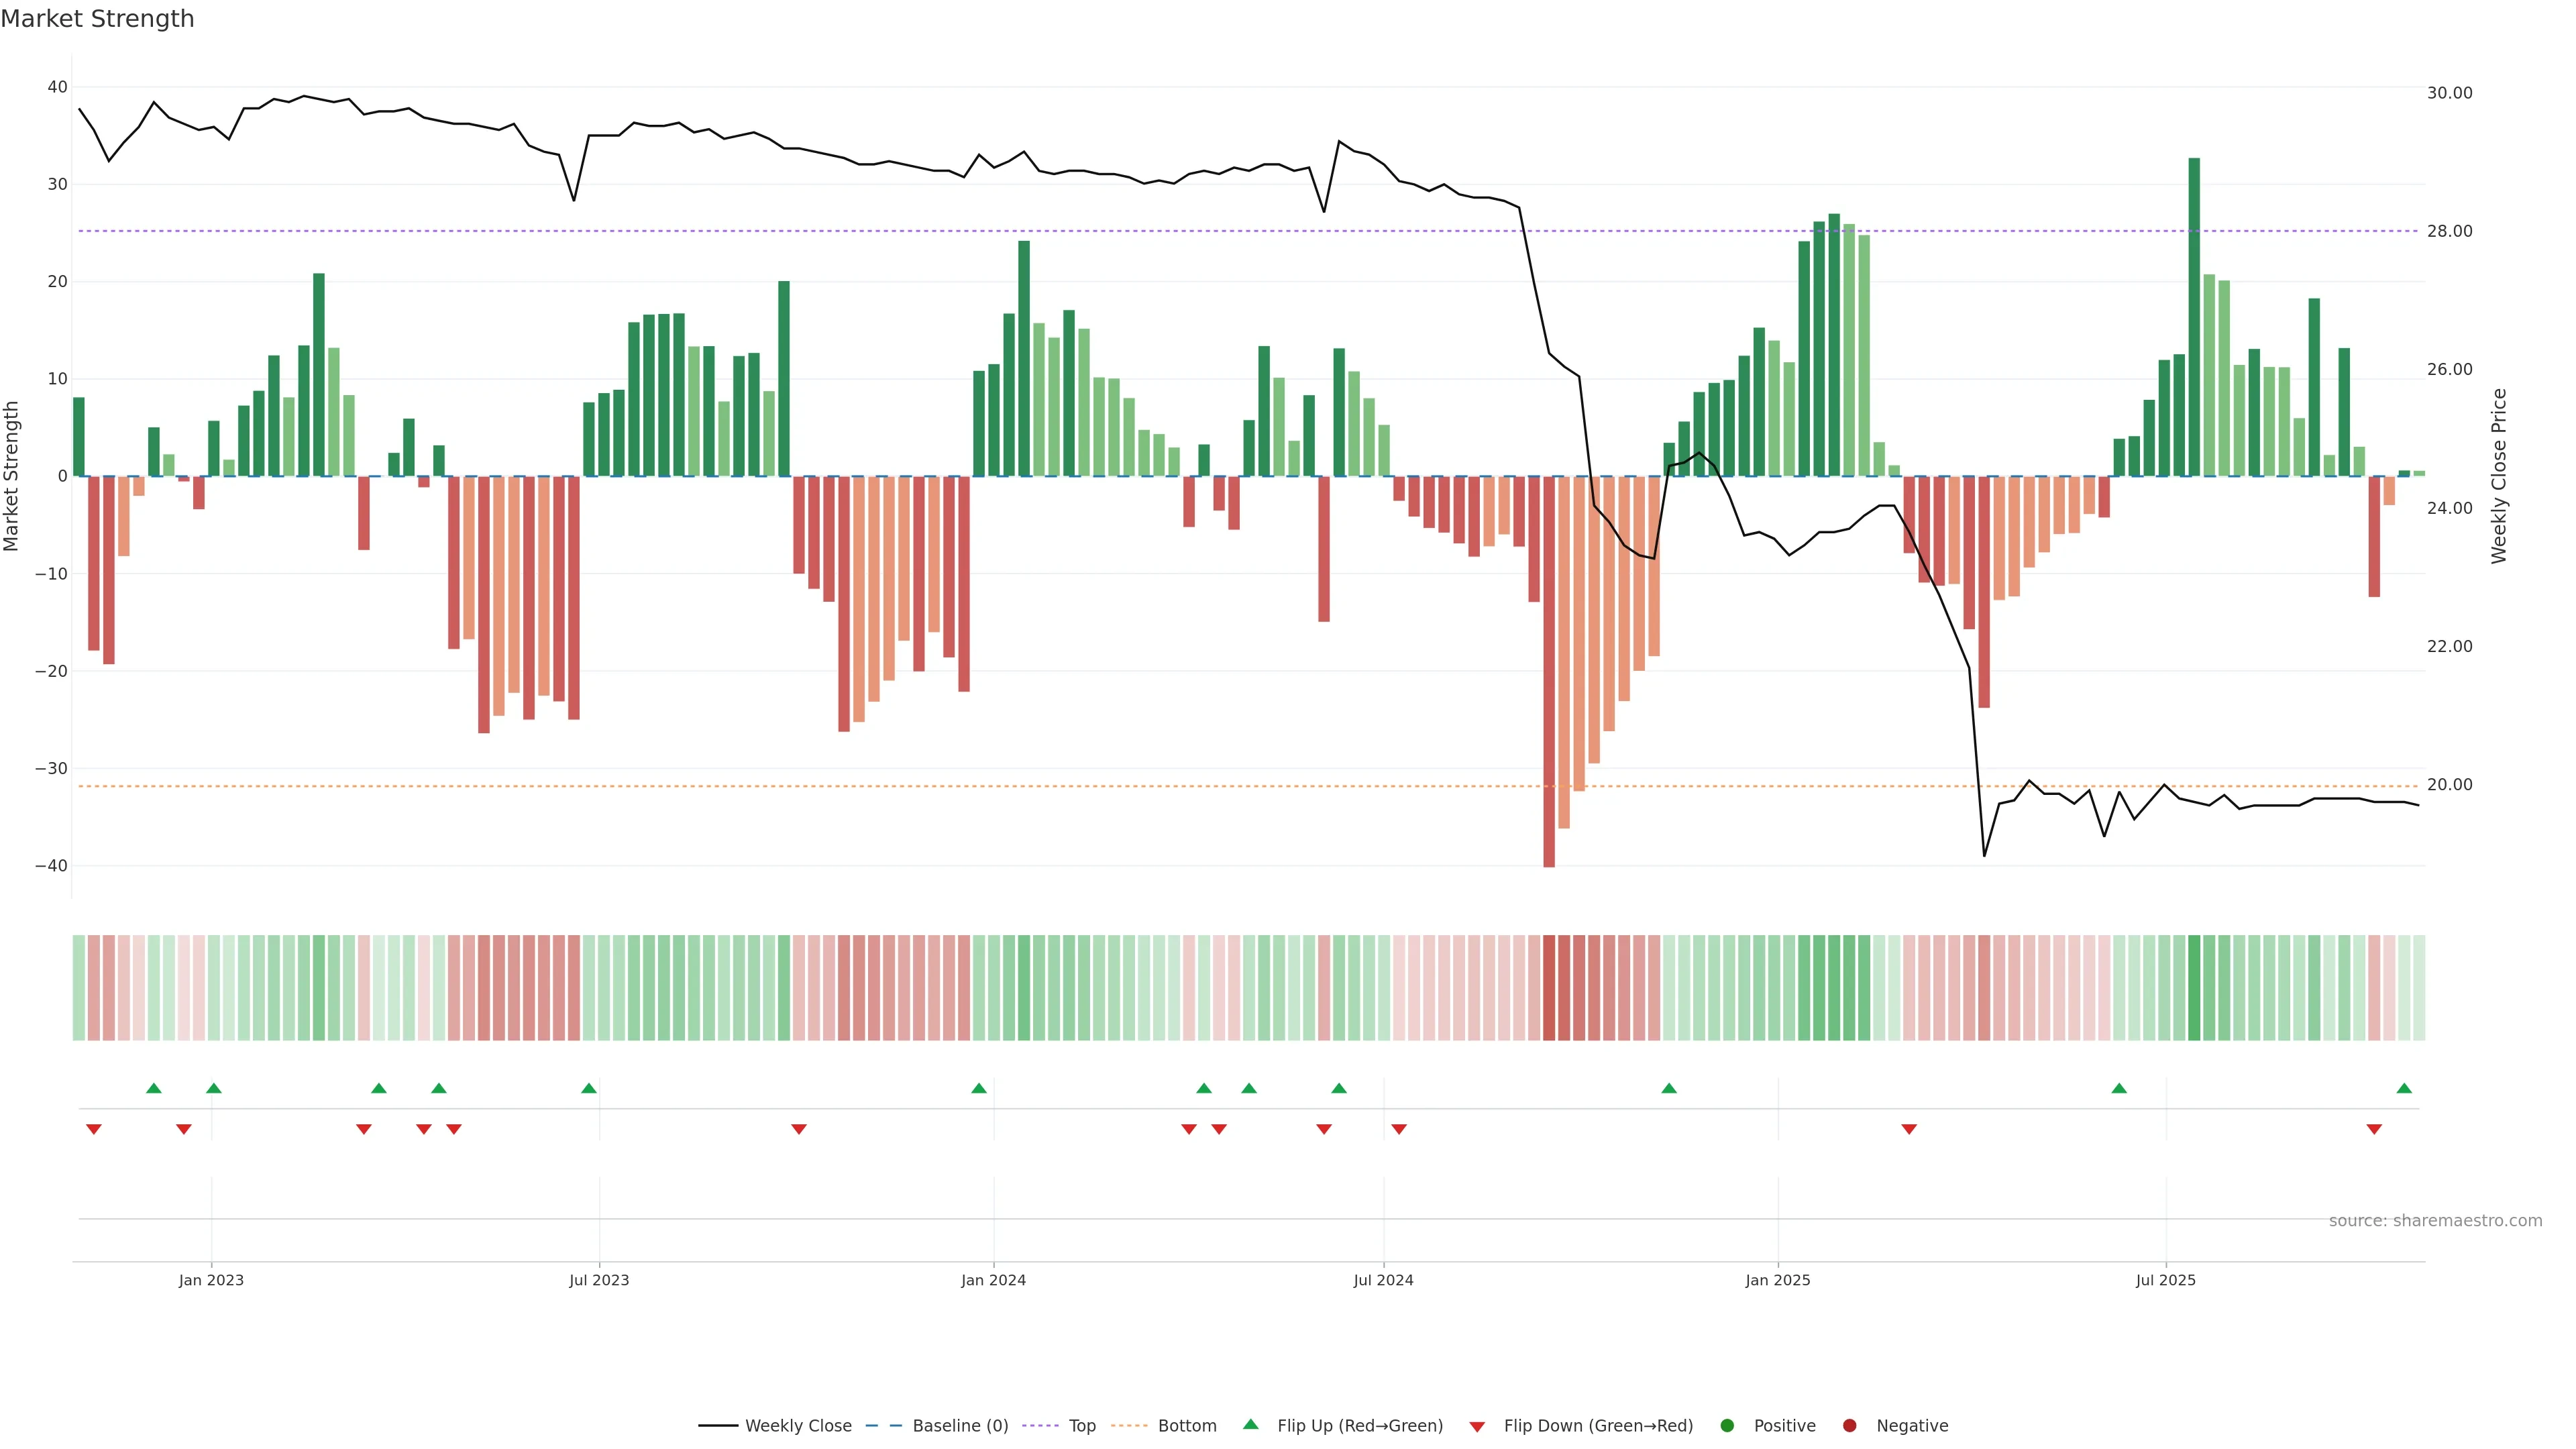
Task: Click the dark red Negative legend dot
Action: (x=1849, y=1426)
